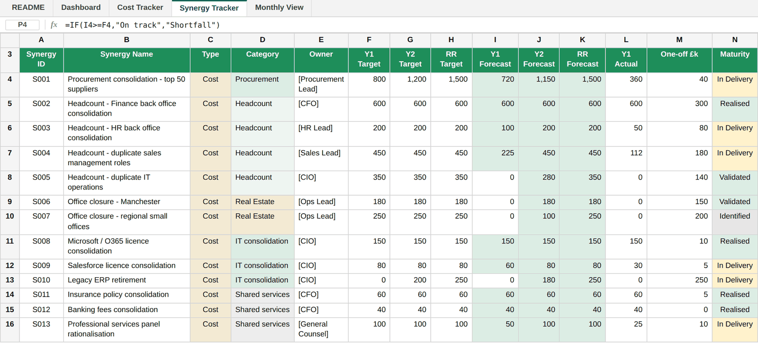758x343 pixels.
Task: Select Identified maturity cell for S007
Action: pyautogui.click(x=735, y=222)
